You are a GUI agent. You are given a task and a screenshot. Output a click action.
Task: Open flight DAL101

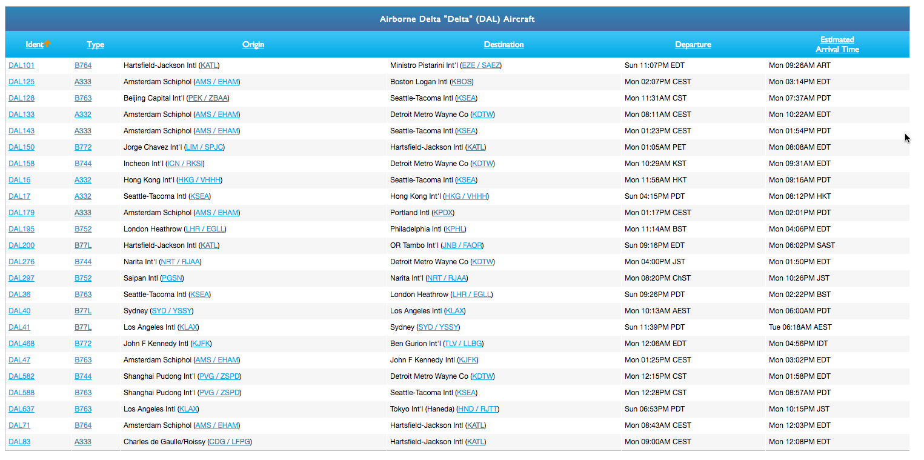point(21,65)
